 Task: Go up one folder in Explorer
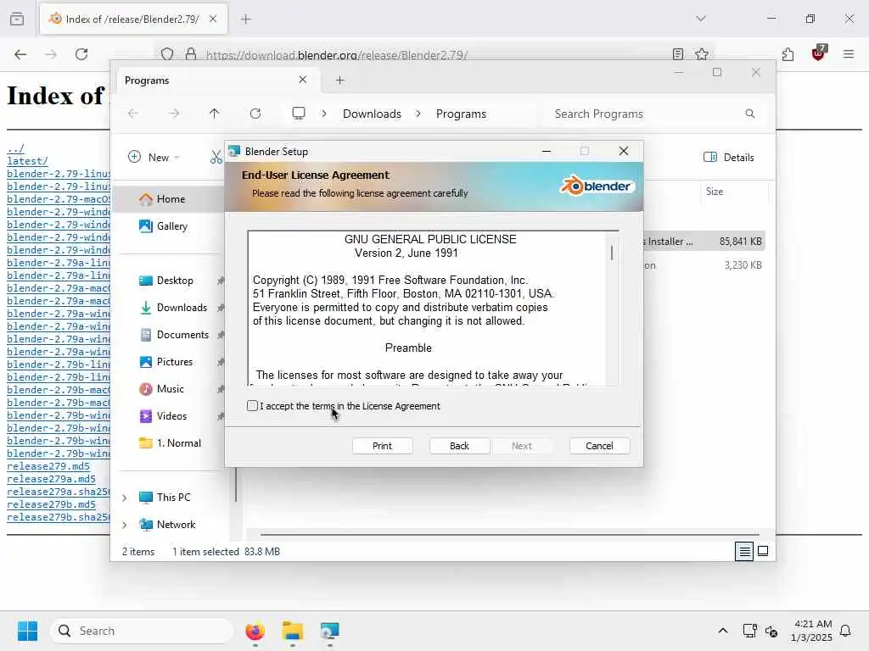215,114
